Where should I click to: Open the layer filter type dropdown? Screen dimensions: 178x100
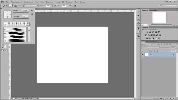[147, 44]
